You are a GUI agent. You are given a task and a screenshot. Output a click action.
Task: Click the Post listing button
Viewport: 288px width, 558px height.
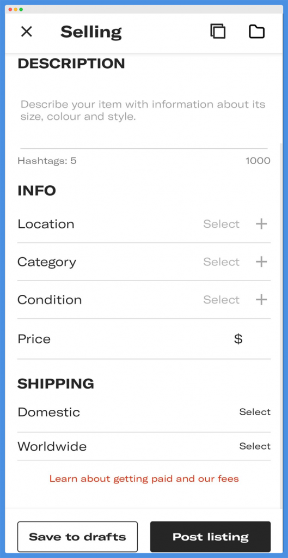pyautogui.click(x=211, y=537)
